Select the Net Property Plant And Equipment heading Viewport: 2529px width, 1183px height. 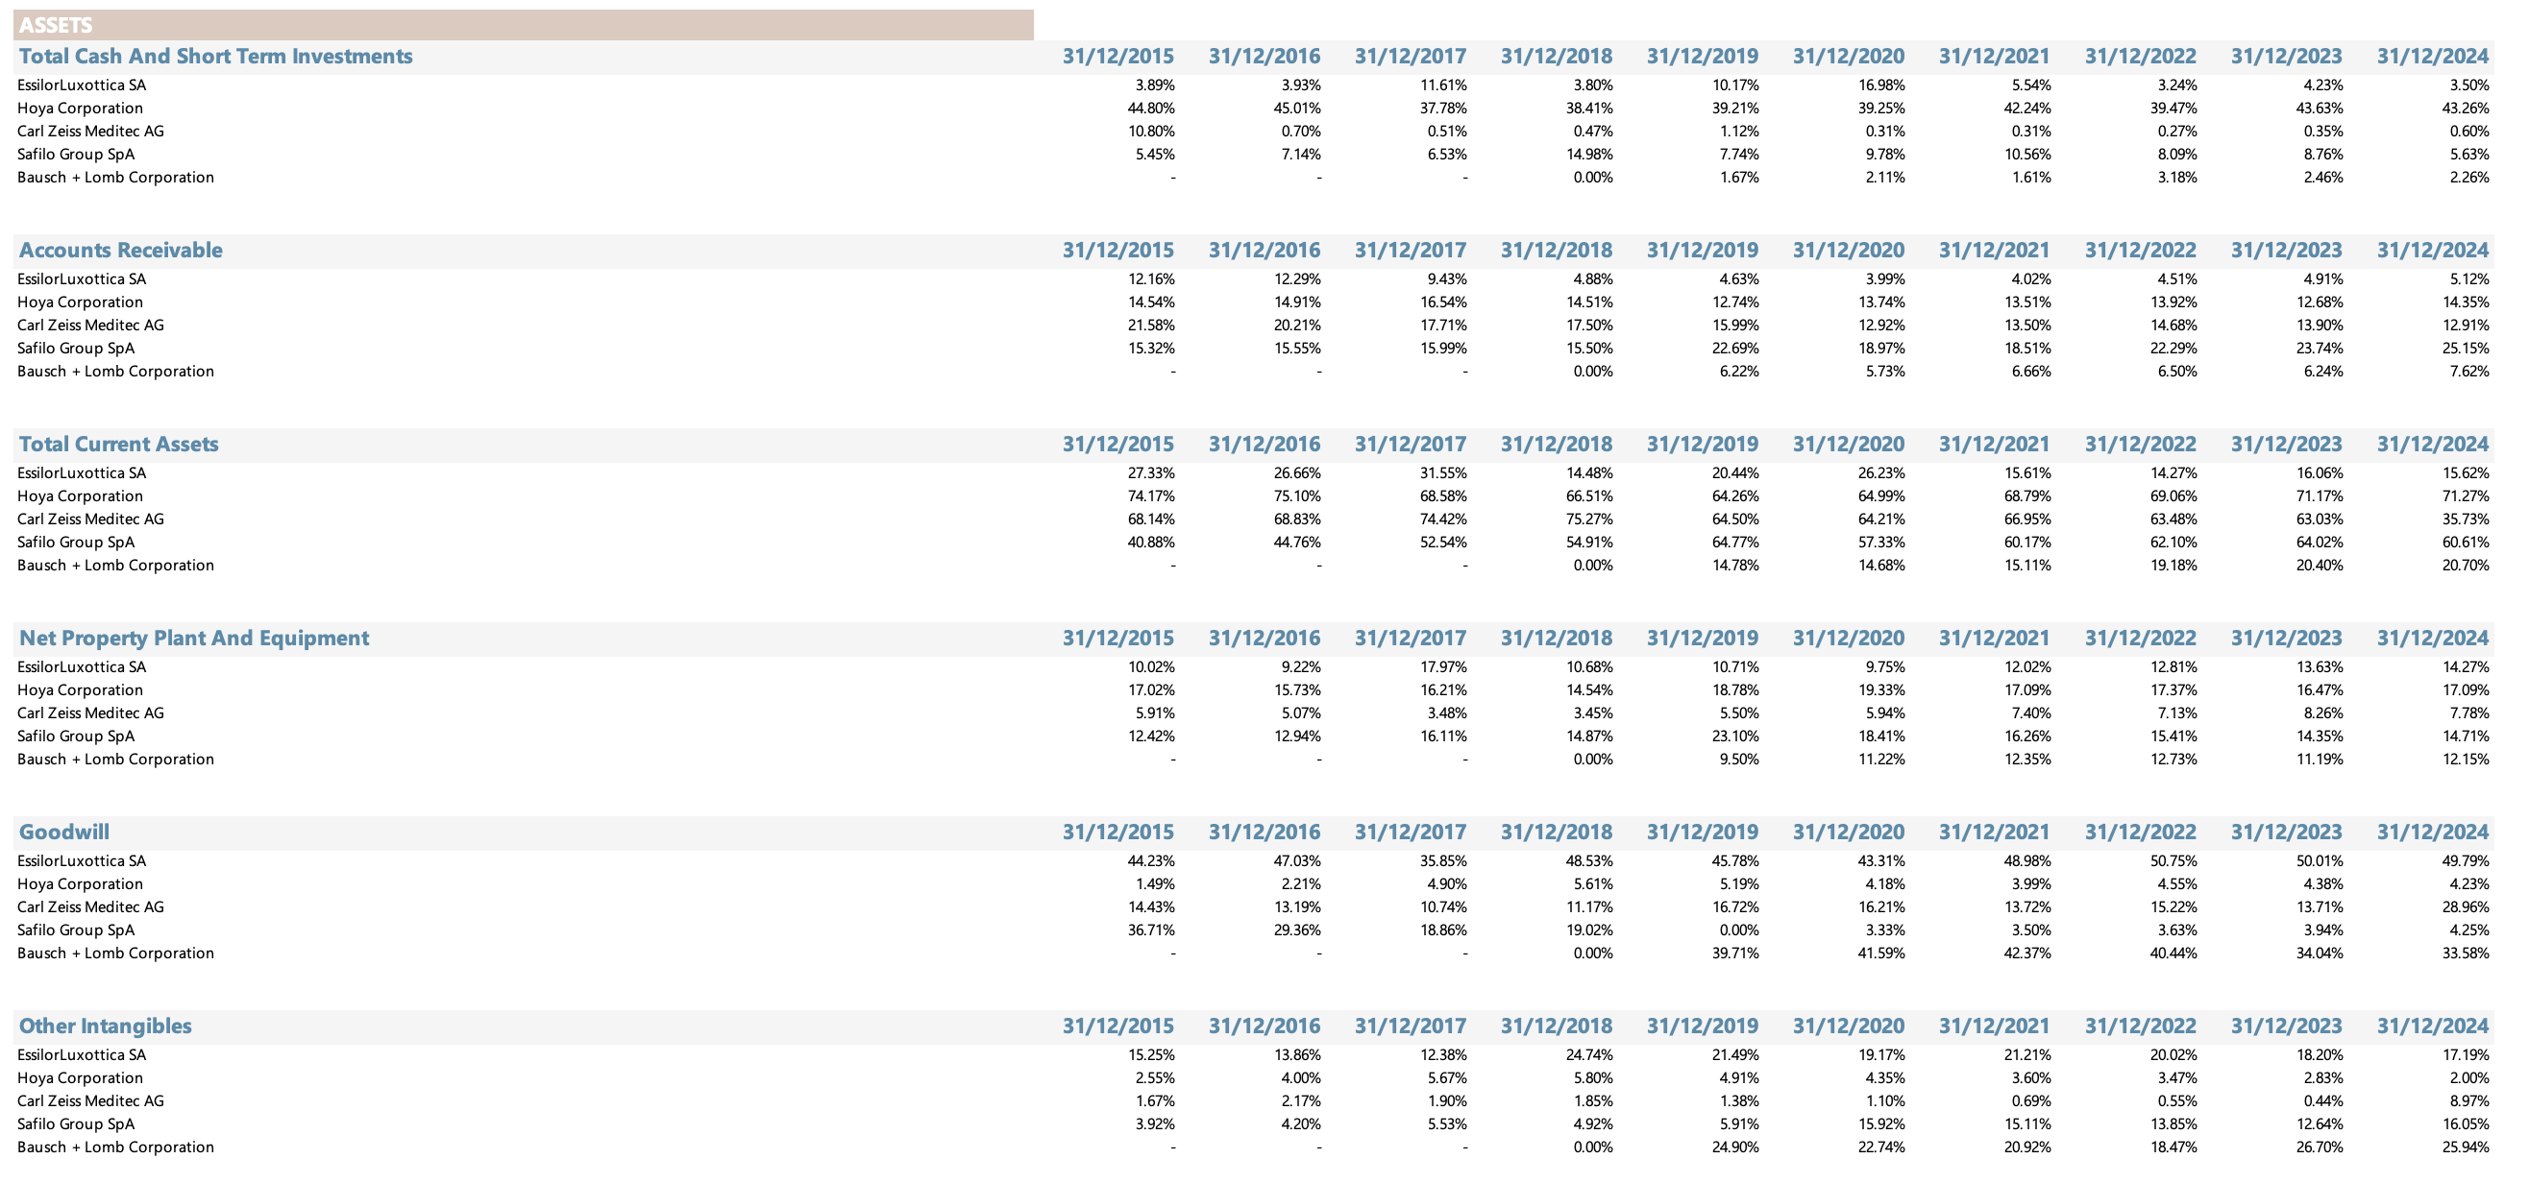click(x=194, y=639)
